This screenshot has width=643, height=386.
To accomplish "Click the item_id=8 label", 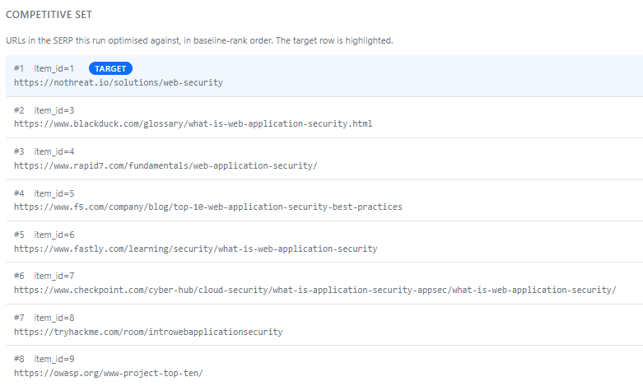I will [x=54, y=318].
